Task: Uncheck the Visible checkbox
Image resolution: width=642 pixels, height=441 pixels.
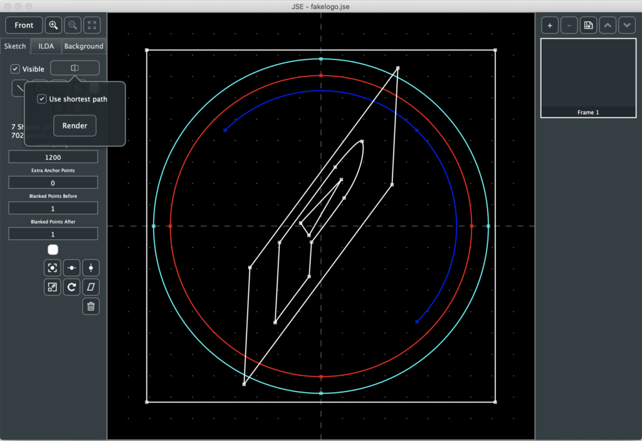Action: (x=16, y=69)
